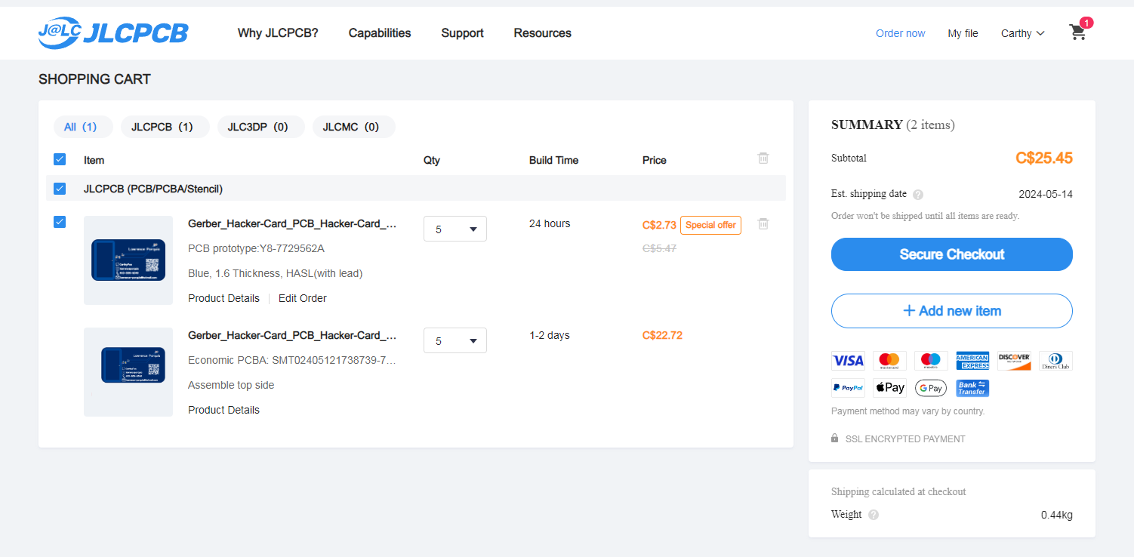Expand the Carthy account menu

point(1023,33)
